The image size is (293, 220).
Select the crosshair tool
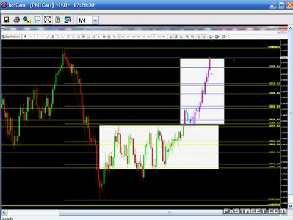(x=31, y=37)
